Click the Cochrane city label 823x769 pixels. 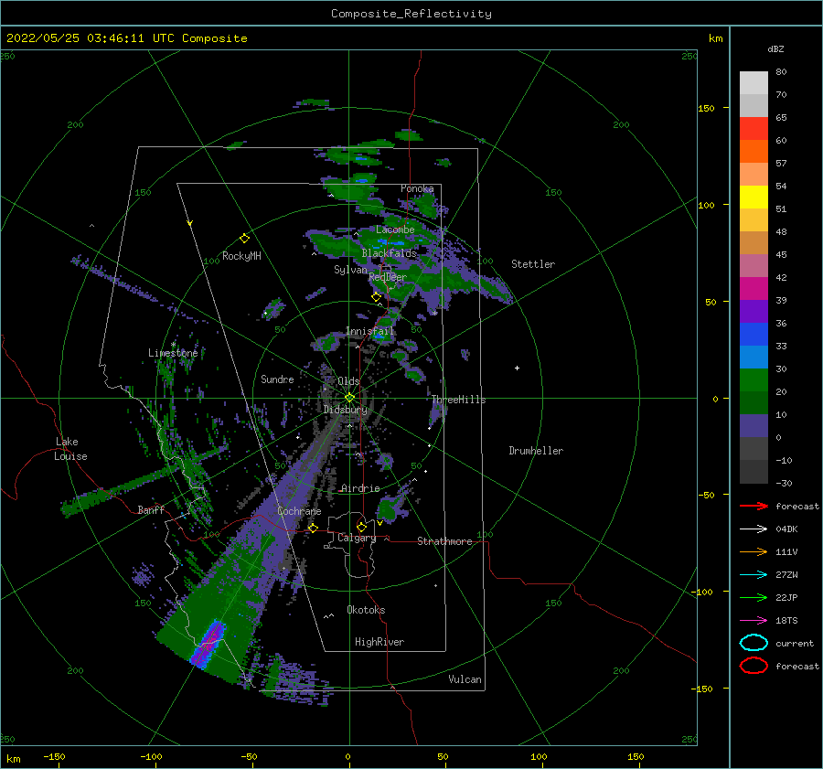(299, 511)
